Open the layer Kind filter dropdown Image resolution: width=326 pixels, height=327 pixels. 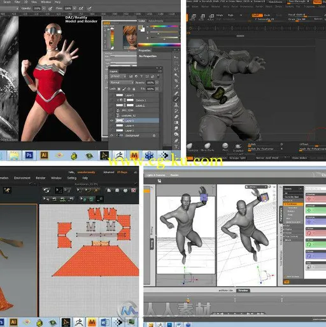118,76
